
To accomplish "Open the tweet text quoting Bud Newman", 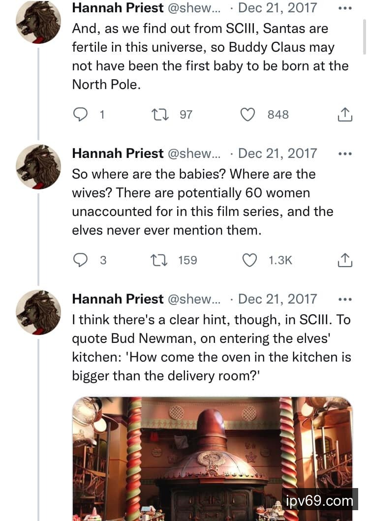I will (212, 347).
